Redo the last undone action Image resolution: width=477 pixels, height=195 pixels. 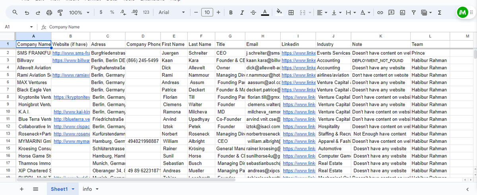[x=38, y=12]
